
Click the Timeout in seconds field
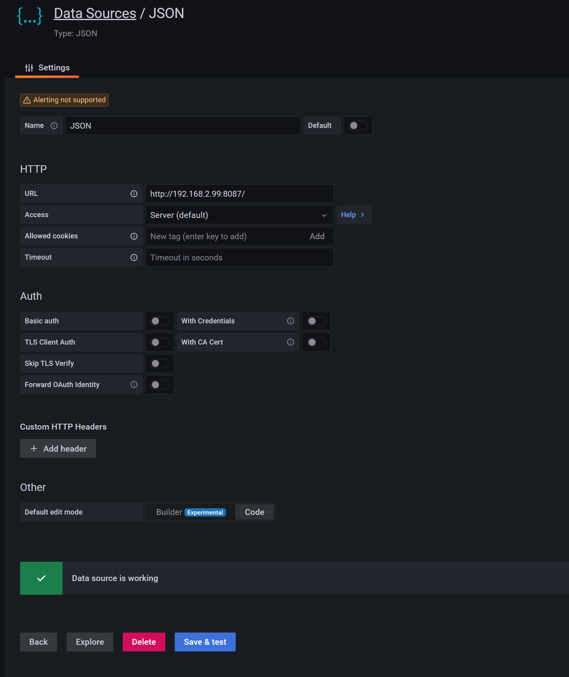click(239, 257)
